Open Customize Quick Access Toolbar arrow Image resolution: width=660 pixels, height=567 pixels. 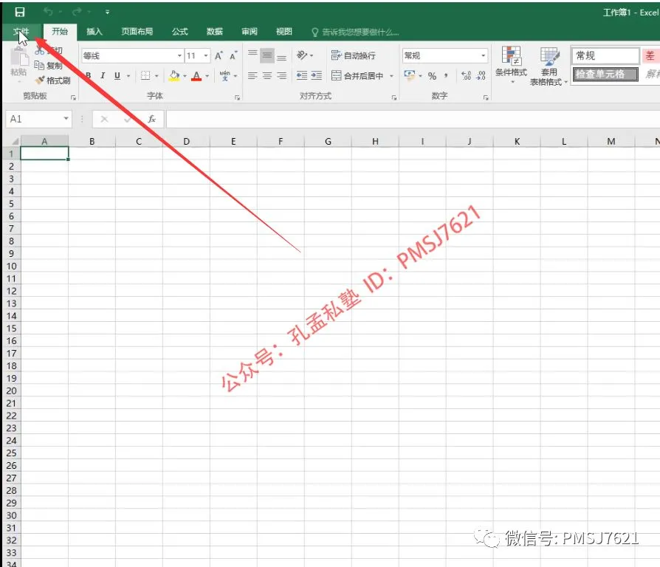coord(107,13)
